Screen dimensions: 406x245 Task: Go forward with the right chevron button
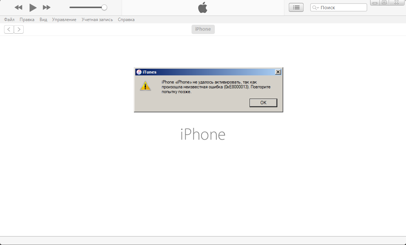point(19,30)
